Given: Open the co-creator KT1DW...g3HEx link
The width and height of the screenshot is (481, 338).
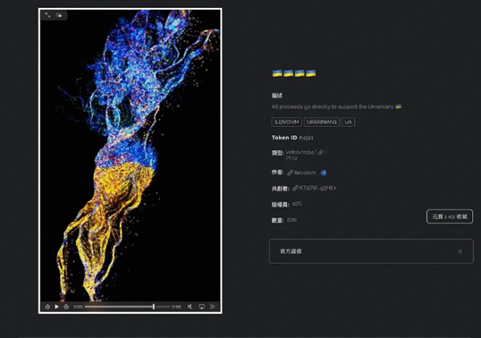Looking at the screenshot, I should click(x=315, y=188).
